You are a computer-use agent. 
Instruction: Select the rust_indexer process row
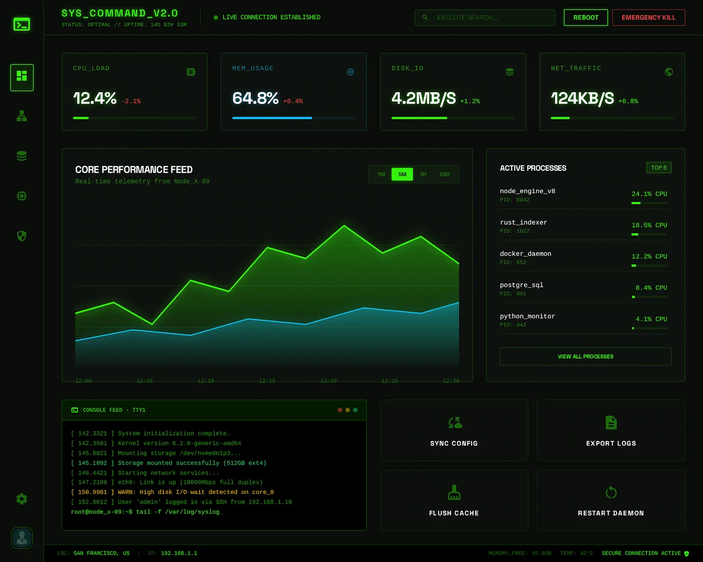tap(583, 226)
